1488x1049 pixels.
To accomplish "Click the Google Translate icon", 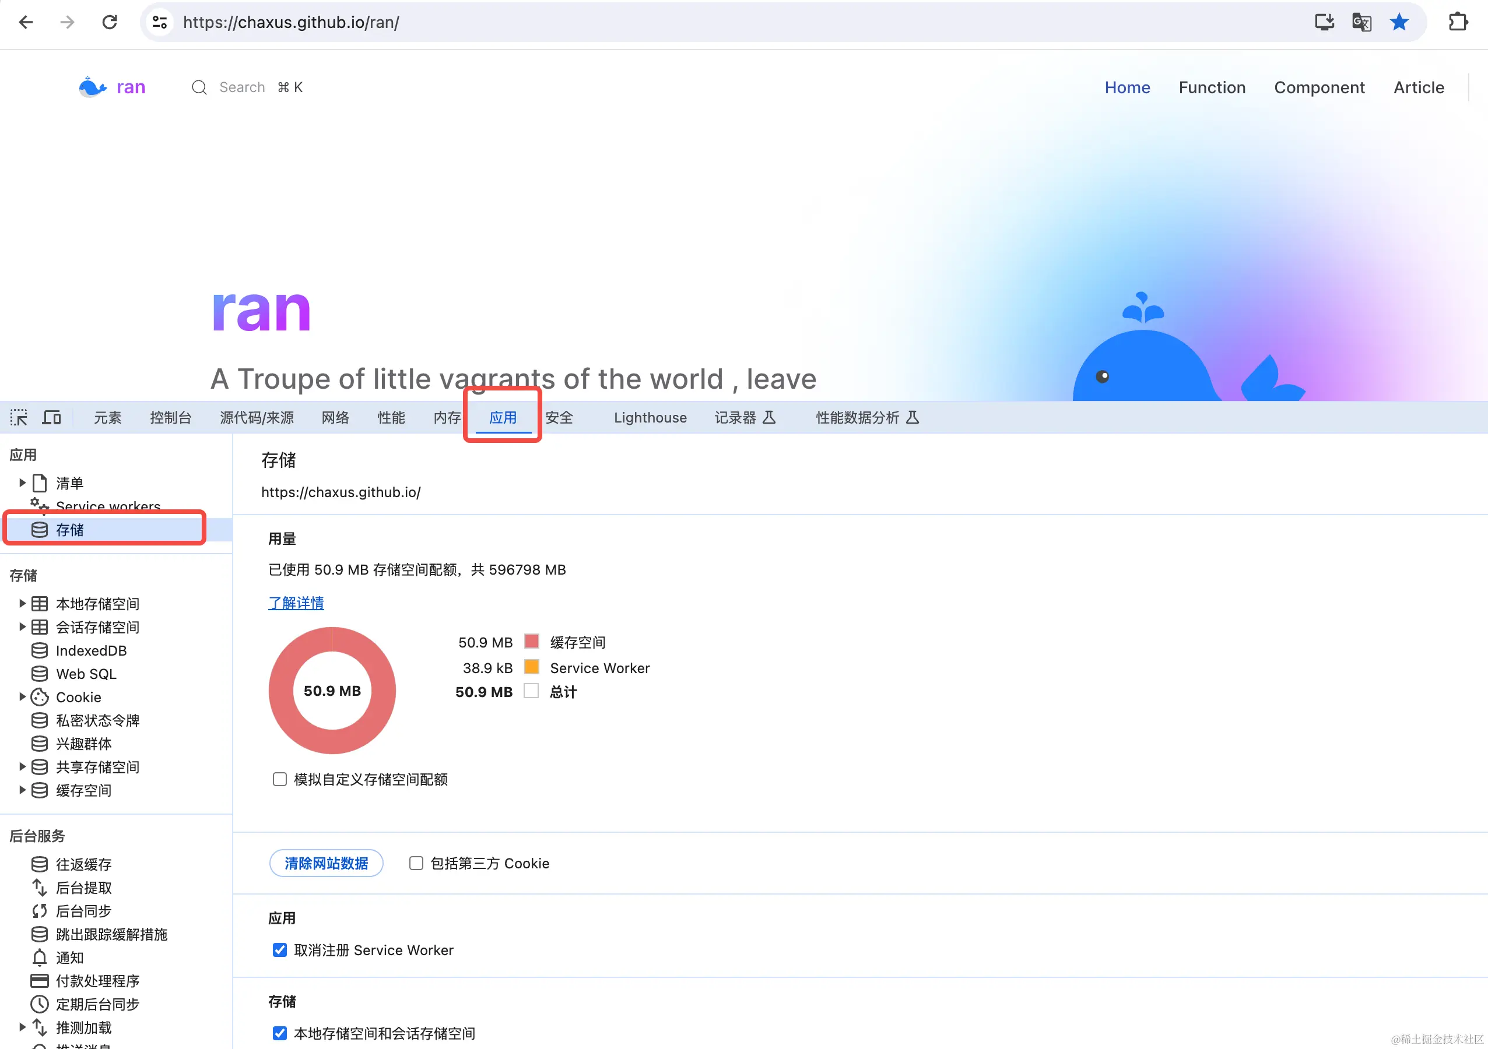I will coord(1361,22).
